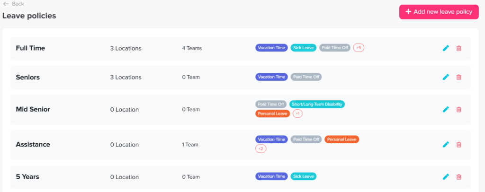Delete the Seniors leave policy

coord(458,77)
